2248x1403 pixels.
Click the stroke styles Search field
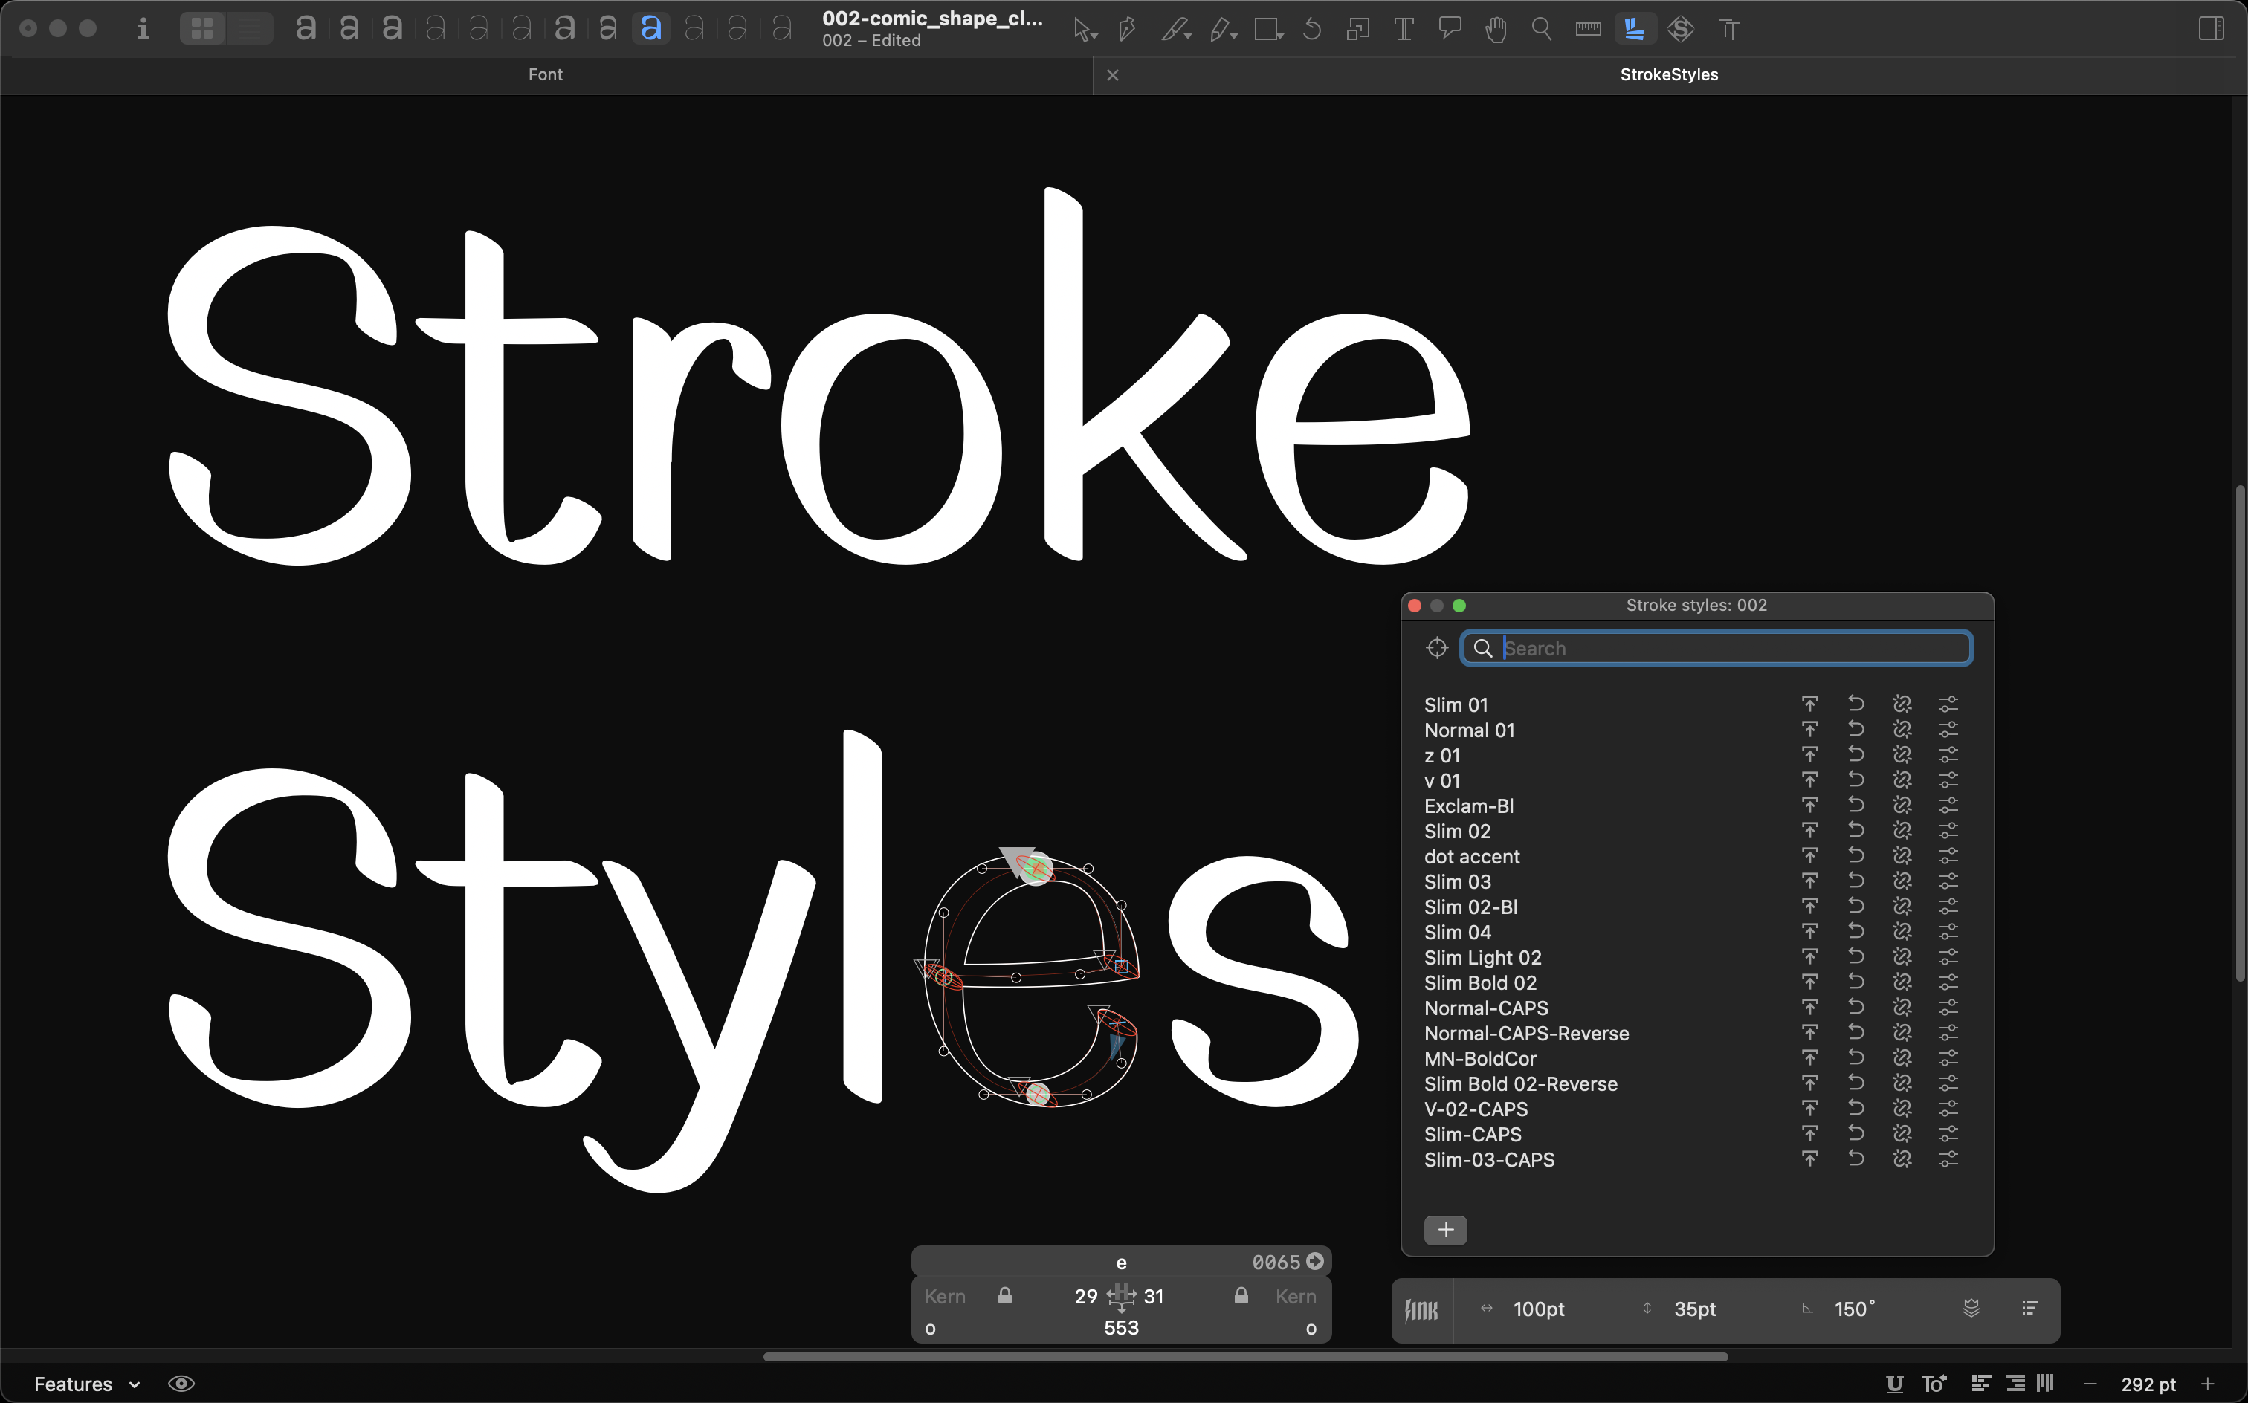tap(1716, 648)
